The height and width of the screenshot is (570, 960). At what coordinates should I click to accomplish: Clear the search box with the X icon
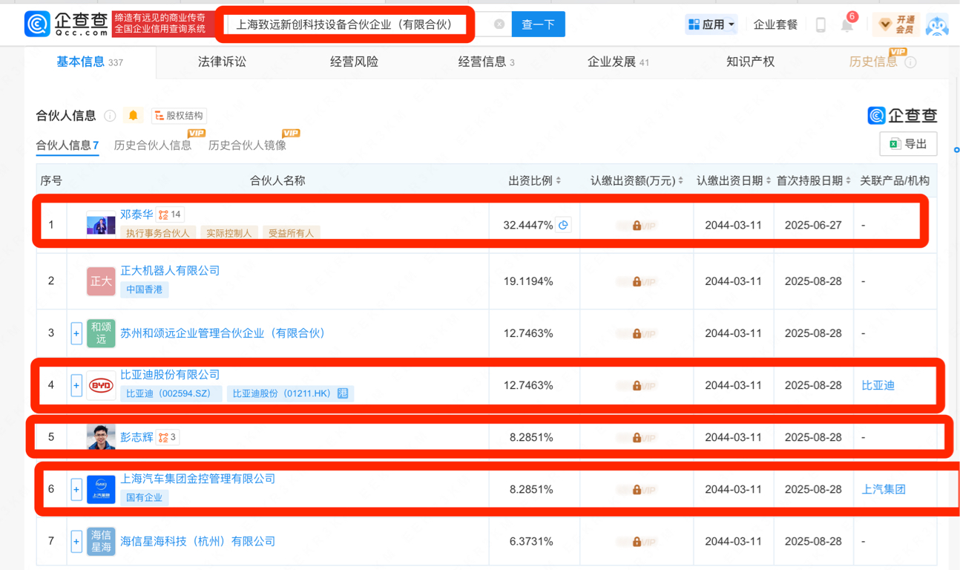(499, 24)
